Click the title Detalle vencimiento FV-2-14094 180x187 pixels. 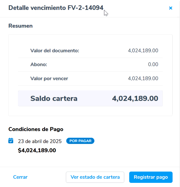(x=56, y=8)
